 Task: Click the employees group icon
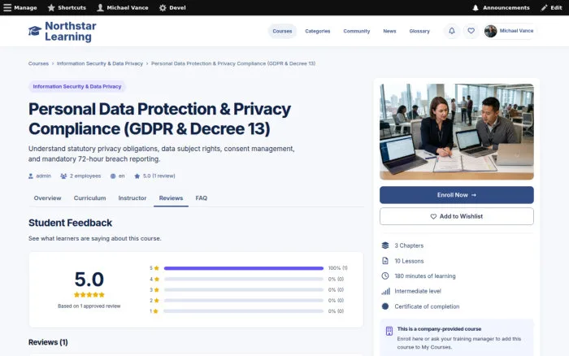(x=63, y=176)
